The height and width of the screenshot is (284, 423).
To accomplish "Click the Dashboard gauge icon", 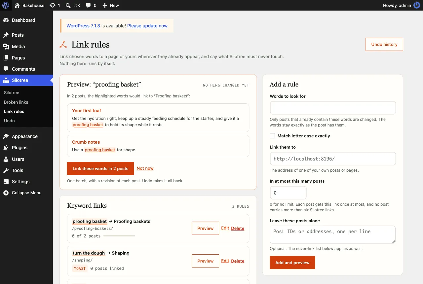I will click(x=6, y=20).
